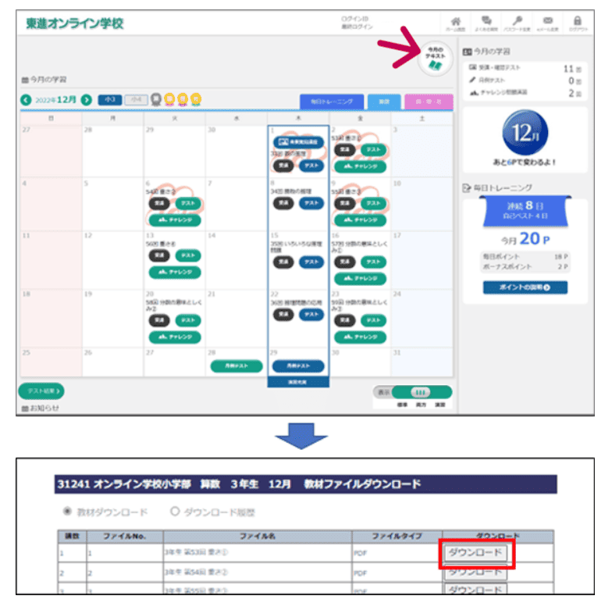Click チャレンジ button on December 16

tap(361, 279)
